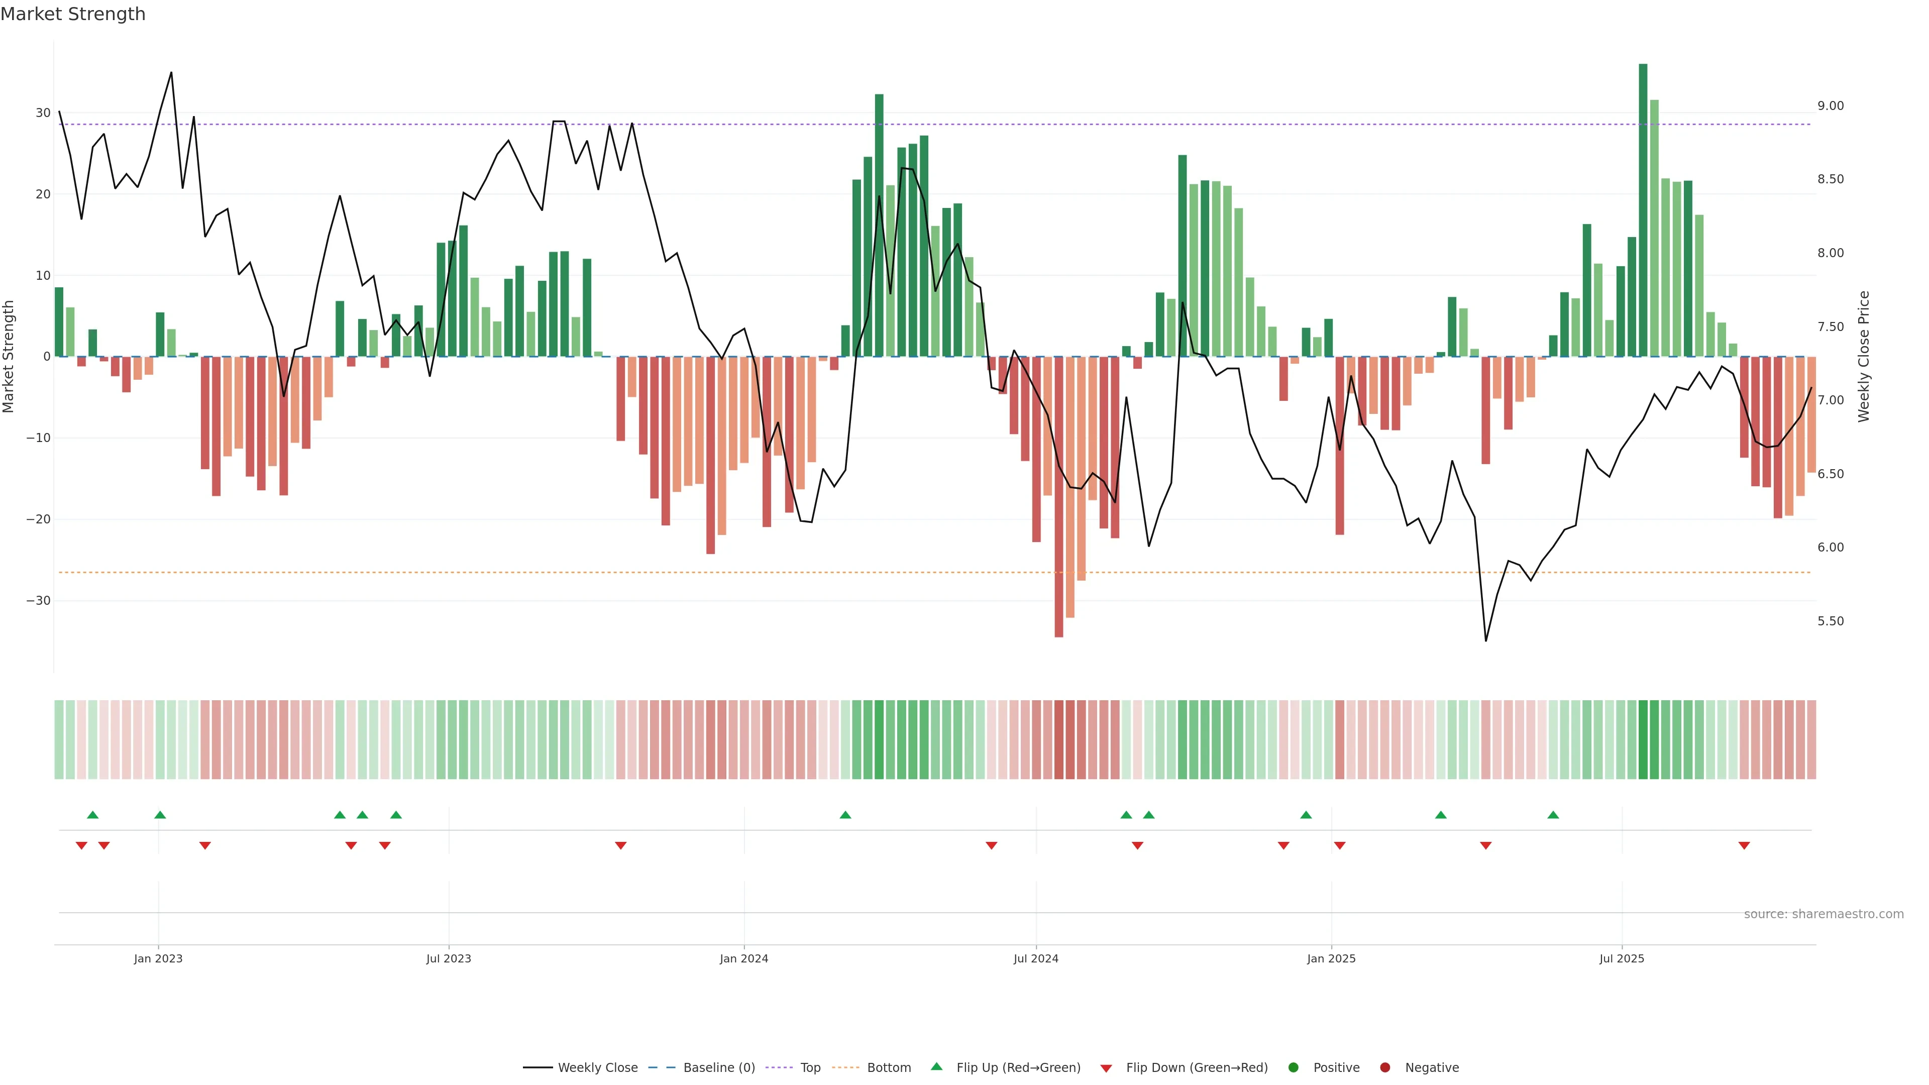Click the Flip Down red triangle legend icon
The width and height of the screenshot is (1929, 1085).
tap(1106, 1068)
